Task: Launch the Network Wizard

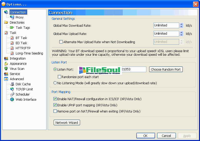Action: coord(67,123)
